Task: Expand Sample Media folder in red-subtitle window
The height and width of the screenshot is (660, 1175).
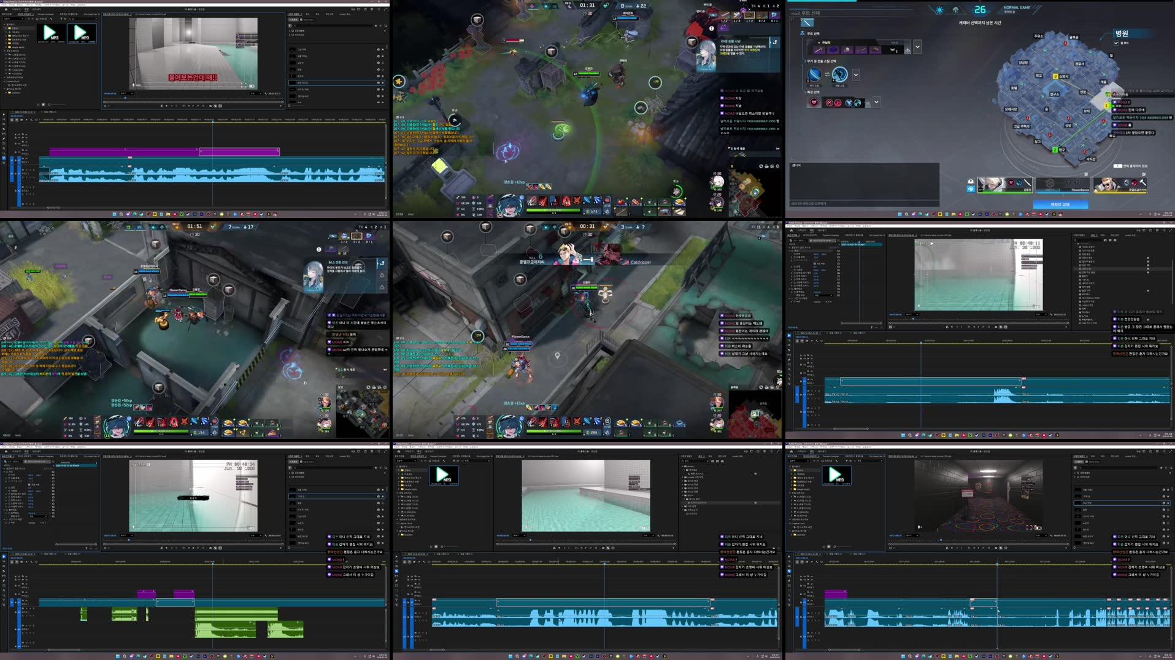Action: 6,47
